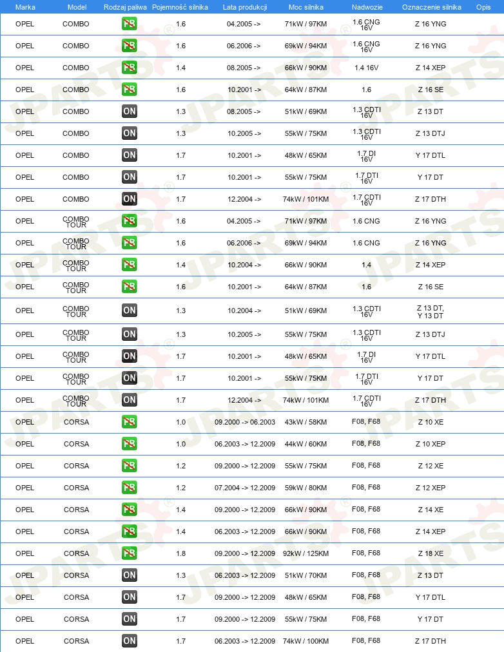
Task: Click diesel ON icon in CORSA Z 13 DT row
Action: pos(130,575)
